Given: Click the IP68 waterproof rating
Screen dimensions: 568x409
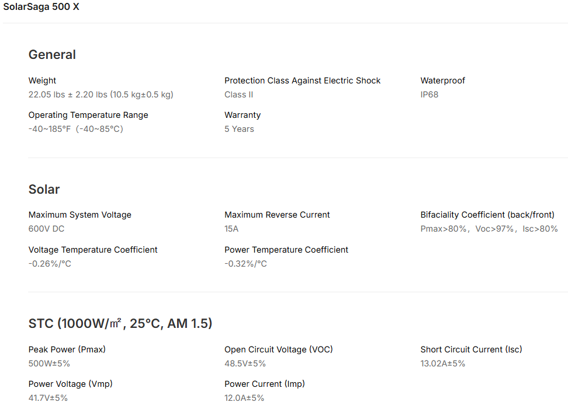Looking at the screenshot, I should click(x=429, y=95).
